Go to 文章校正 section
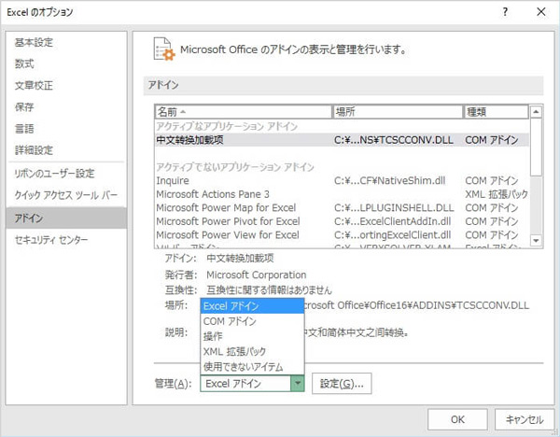Image resolution: width=560 pixels, height=437 pixels. 34,85
